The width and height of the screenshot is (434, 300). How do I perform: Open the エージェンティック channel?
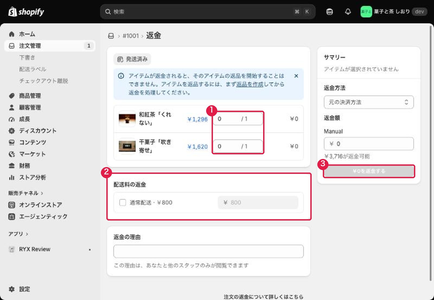43,216
